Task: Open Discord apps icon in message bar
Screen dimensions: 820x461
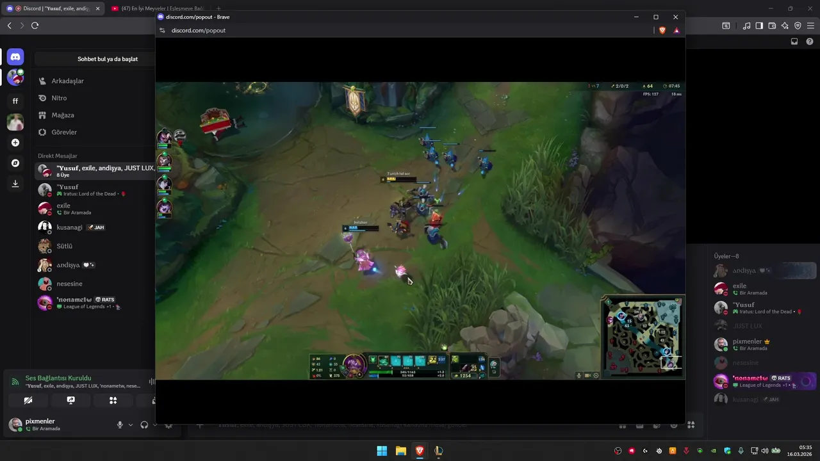Action: point(691,425)
